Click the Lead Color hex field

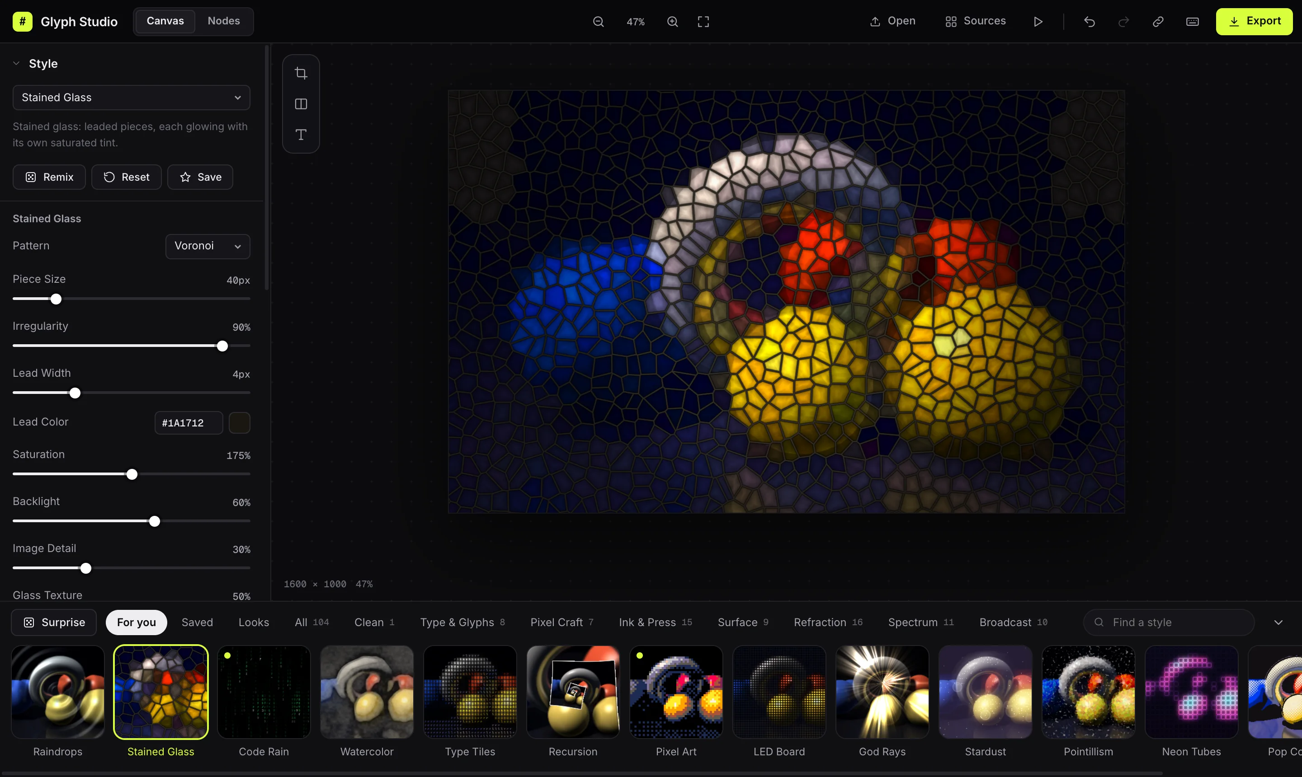click(189, 422)
